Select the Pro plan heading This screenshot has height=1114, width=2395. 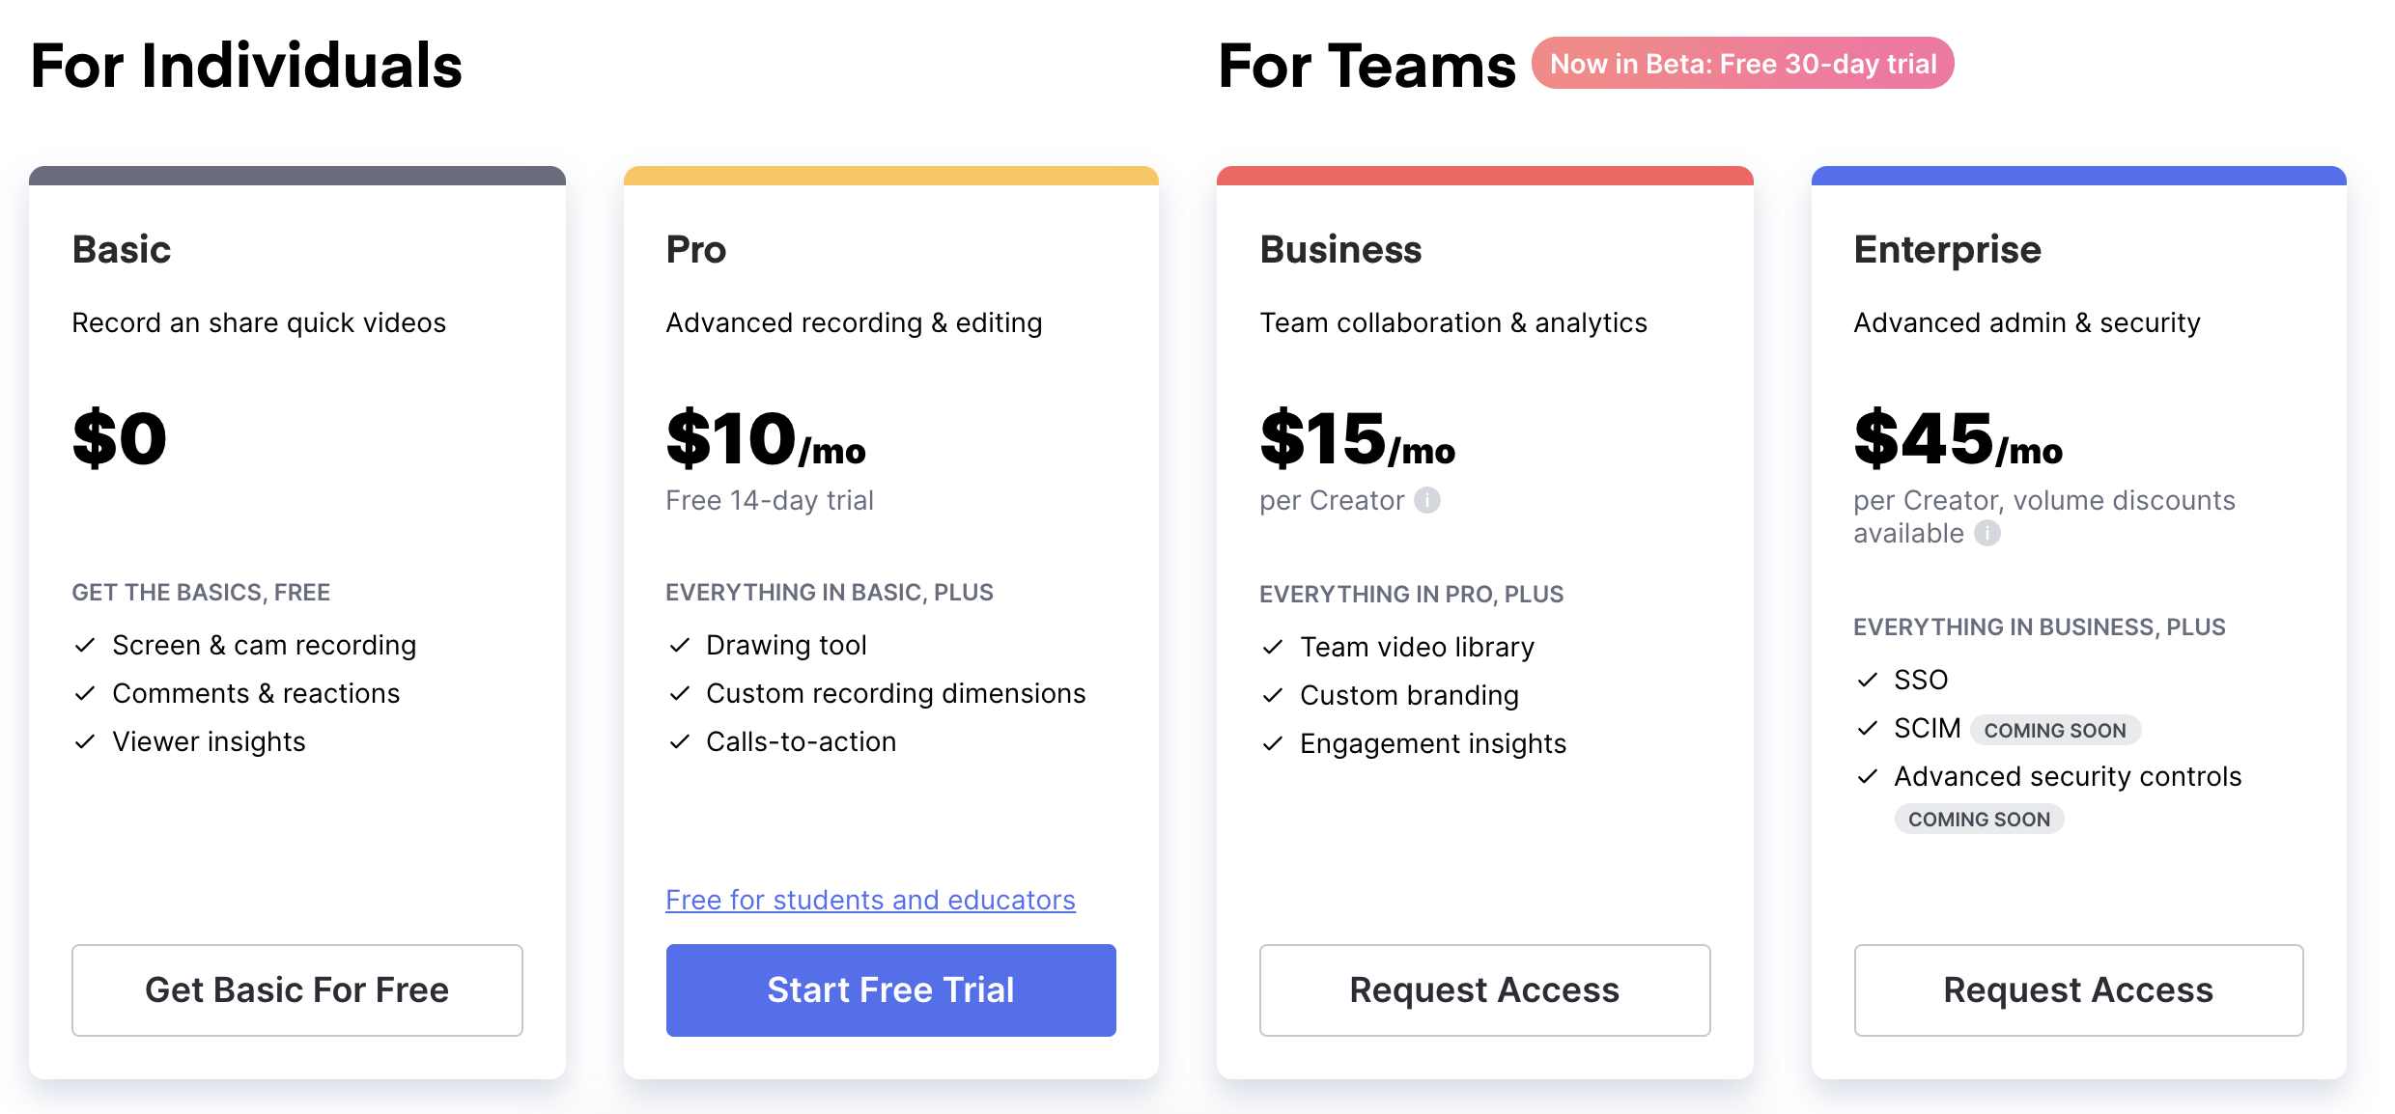[x=696, y=249]
